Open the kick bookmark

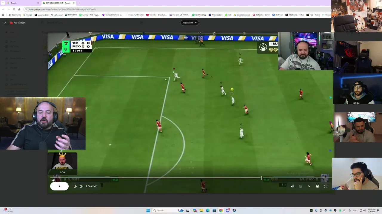[x=228, y=15]
